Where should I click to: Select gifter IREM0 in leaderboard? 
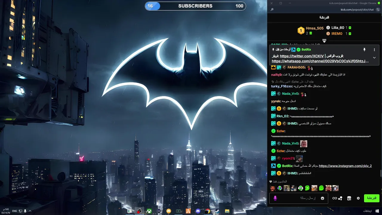point(337,33)
